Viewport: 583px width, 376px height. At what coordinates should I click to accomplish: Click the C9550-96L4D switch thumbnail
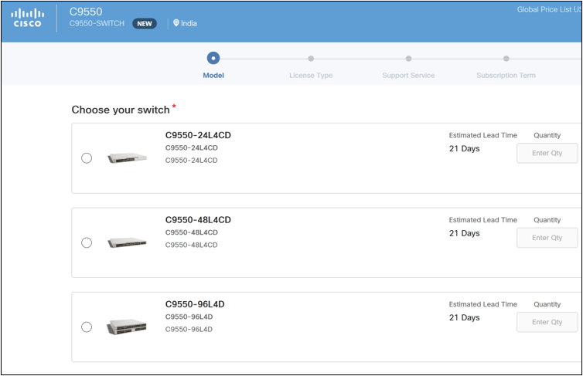click(x=127, y=327)
